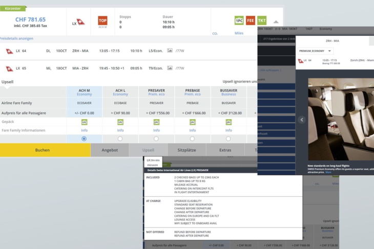This screenshot has height=249, width=374.
Task: Select the BUSSAVER Business fare radio button
Action: [228, 139]
